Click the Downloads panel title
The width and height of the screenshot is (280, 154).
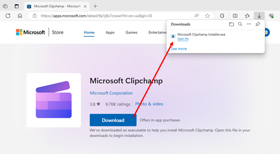[181, 24]
